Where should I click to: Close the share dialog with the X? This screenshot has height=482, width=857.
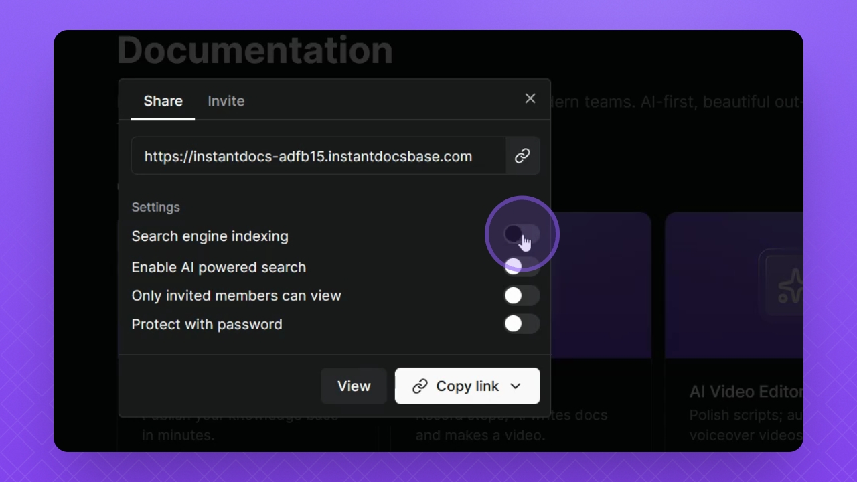click(530, 99)
